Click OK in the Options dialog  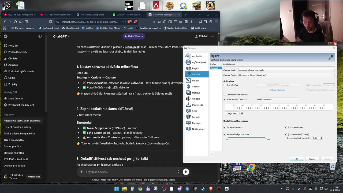tap(297, 159)
